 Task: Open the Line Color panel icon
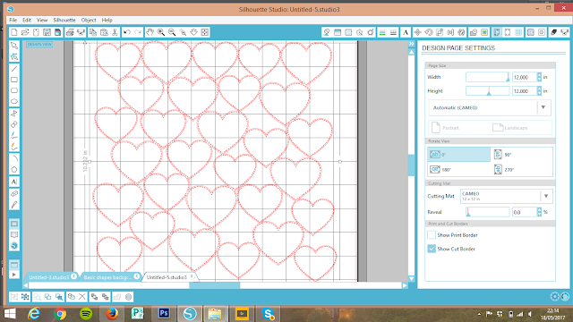tap(382, 32)
